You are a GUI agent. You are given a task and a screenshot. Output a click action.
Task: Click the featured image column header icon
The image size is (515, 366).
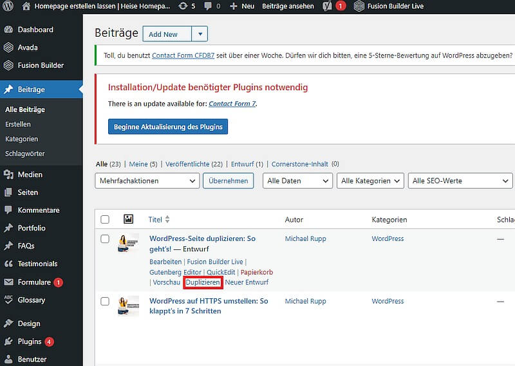pos(128,219)
